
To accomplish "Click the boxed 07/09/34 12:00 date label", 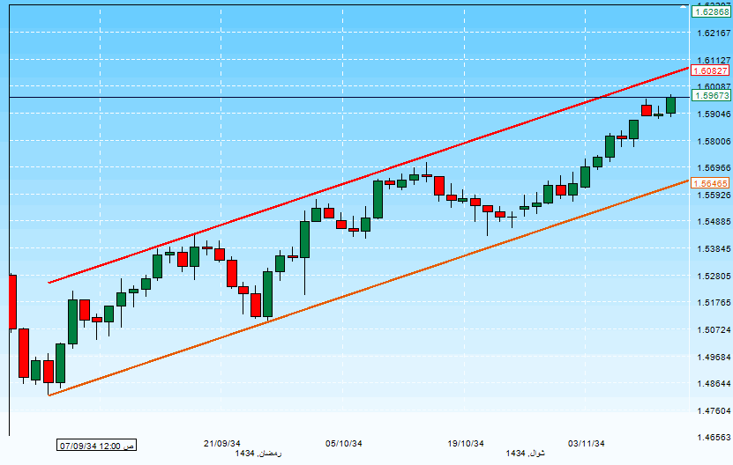I will 97,446.
